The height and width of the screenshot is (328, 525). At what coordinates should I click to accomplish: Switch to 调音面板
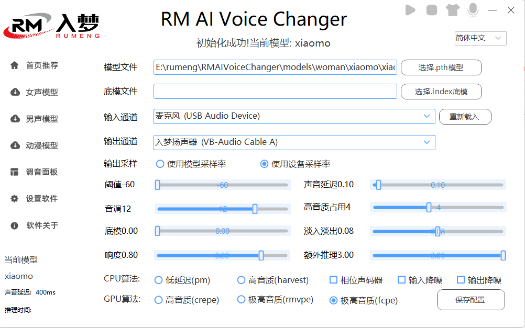point(42,172)
